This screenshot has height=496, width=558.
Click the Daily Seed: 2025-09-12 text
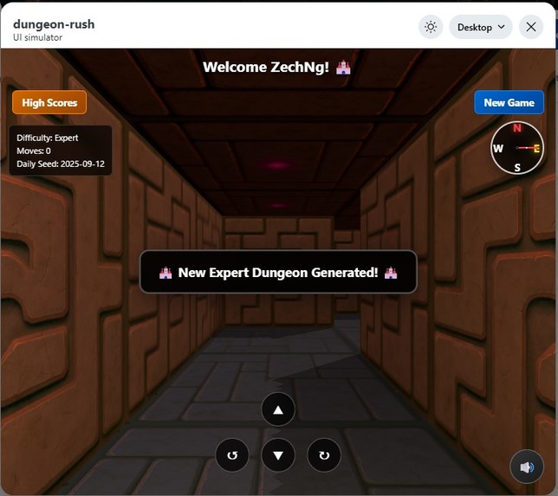click(61, 164)
